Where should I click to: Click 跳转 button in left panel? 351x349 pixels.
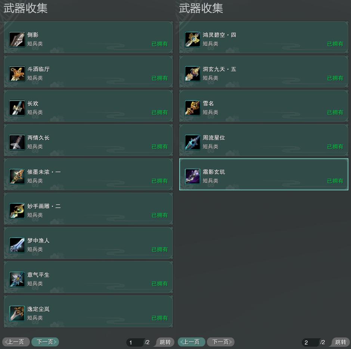[165, 342]
